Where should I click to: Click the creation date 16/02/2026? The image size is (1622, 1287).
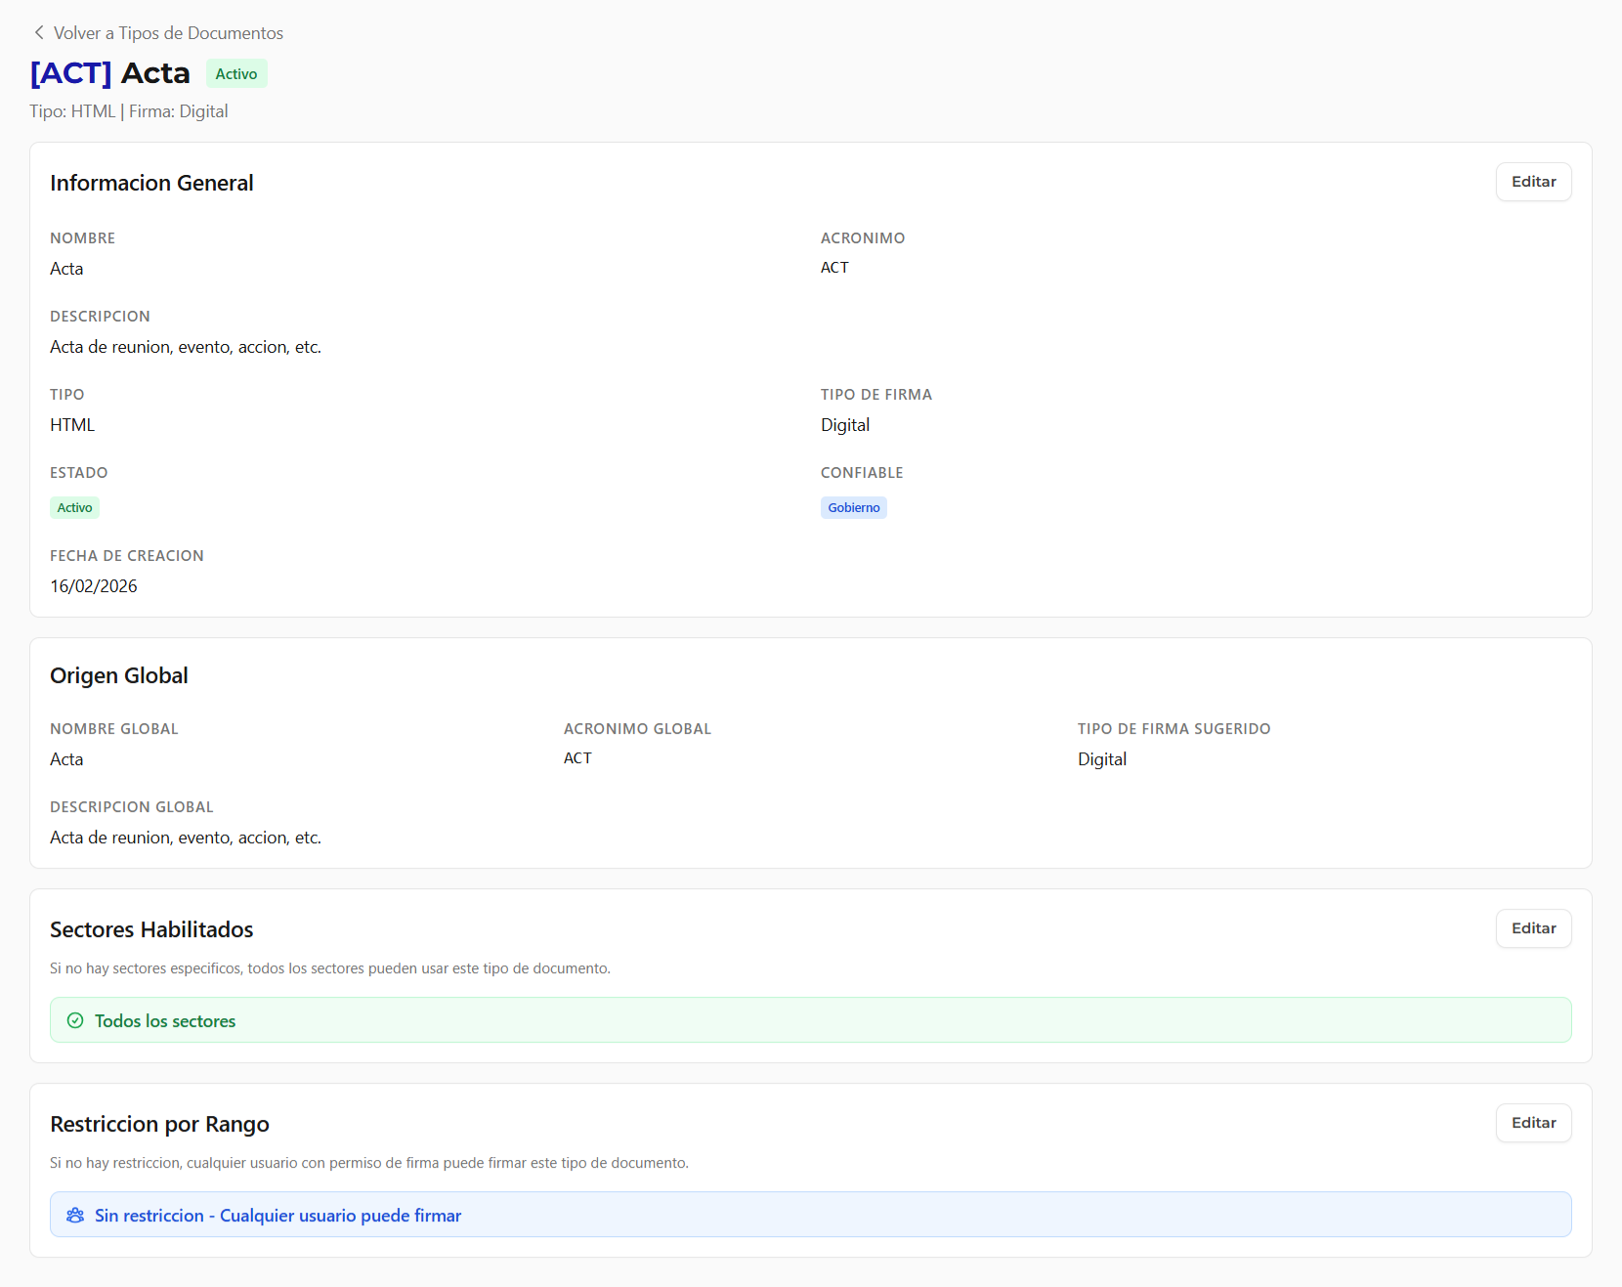click(94, 586)
